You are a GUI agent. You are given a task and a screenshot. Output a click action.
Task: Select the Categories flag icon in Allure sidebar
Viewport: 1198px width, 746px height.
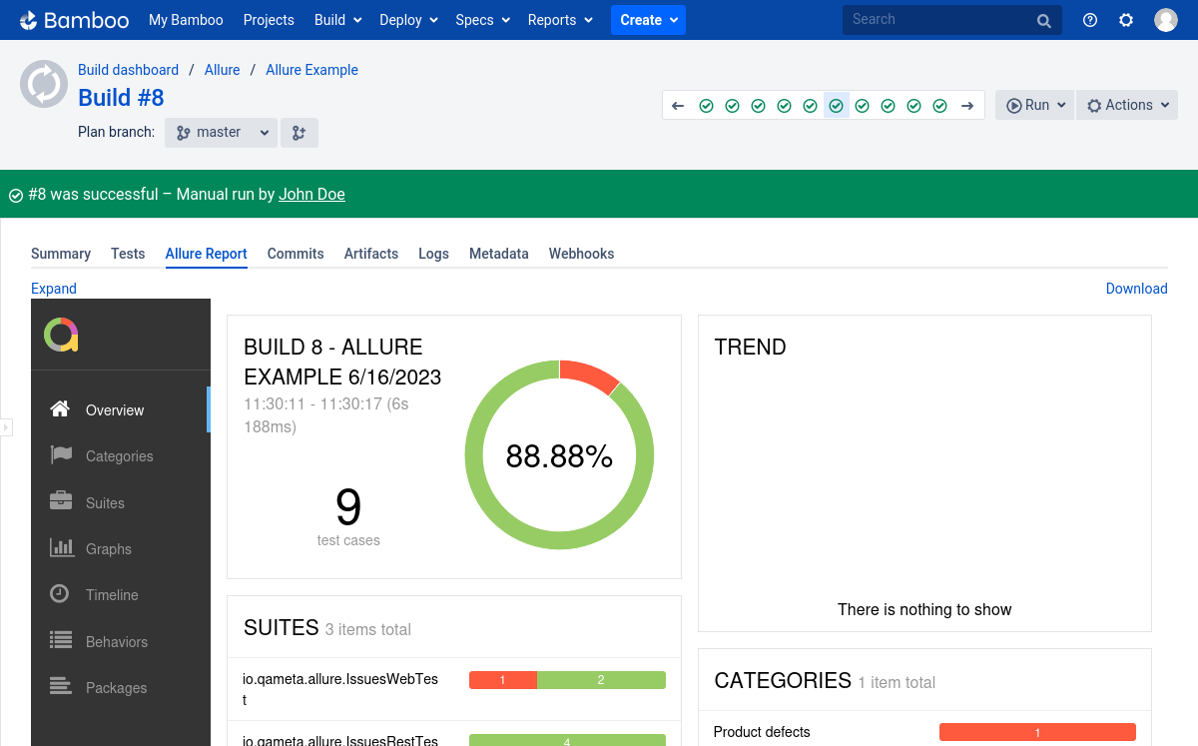pyautogui.click(x=61, y=455)
